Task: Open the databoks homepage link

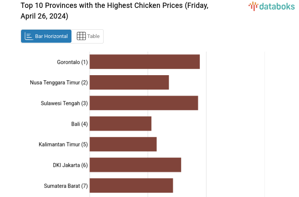Action: pos(272,6)
